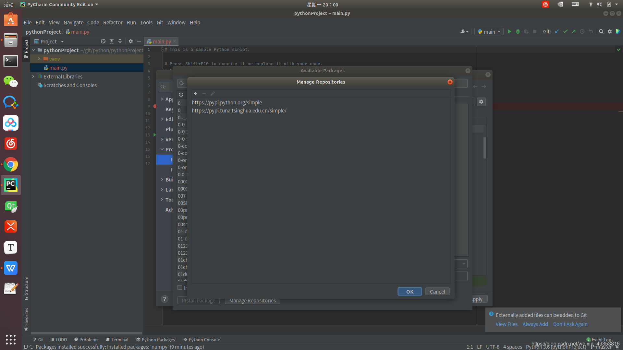Locate opened file in Project tree
623x350 pixels.
click(x=103, y=41)
